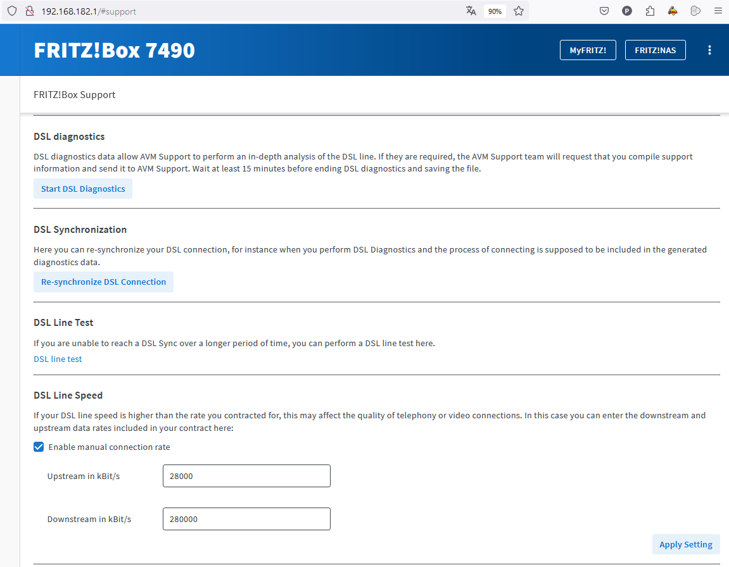
Task: Open the FRITZ!NAS page
Action: [x=655, y=51]
